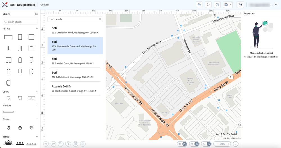This screenshot has width=281, height=148.
Task: Select Soti at 1950 Meadowvale Boulevard result
Action: (75, 46)
